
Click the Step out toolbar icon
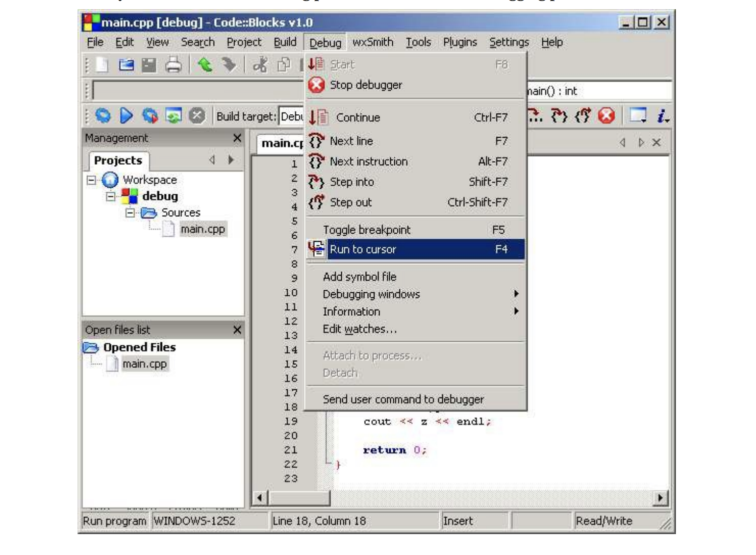click(582, 116)
